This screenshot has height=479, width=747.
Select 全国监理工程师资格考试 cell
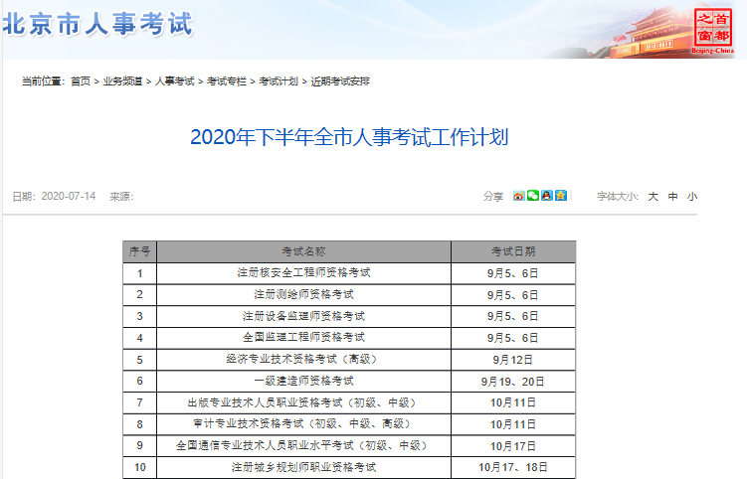[304, 338]
